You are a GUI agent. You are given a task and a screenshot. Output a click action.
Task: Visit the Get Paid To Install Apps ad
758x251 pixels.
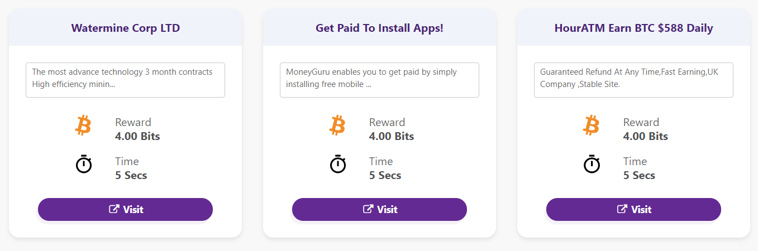[x=379, y=209]
